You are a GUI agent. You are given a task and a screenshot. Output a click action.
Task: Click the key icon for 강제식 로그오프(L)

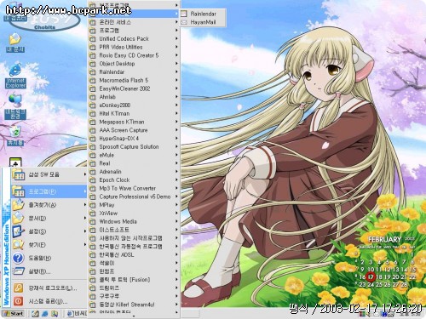tap(18, 288)
